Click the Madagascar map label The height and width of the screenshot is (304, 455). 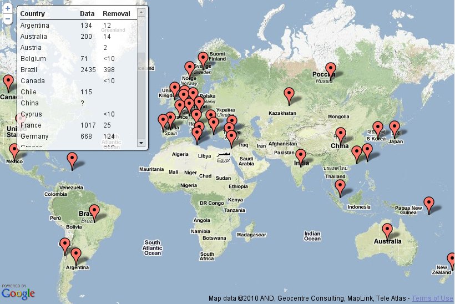(251, 235)
